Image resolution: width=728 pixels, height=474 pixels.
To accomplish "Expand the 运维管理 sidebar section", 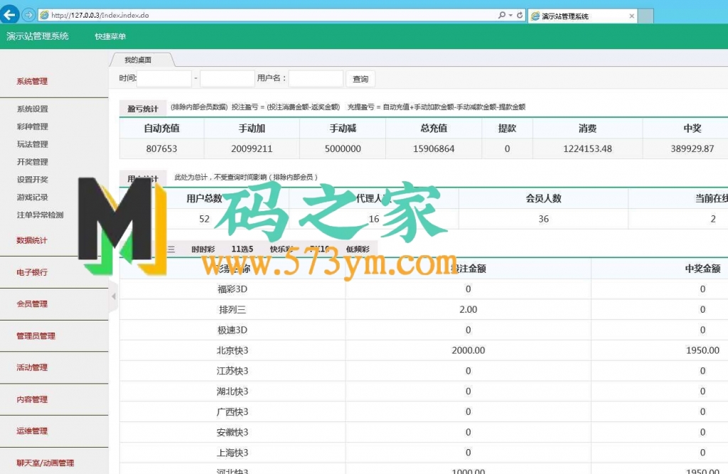I will point(31,431).
